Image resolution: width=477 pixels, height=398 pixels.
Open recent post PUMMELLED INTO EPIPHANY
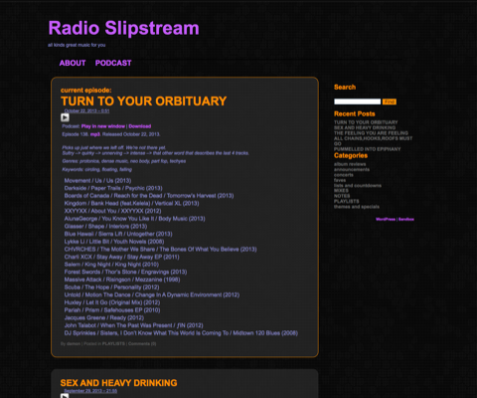coord(367,149)
